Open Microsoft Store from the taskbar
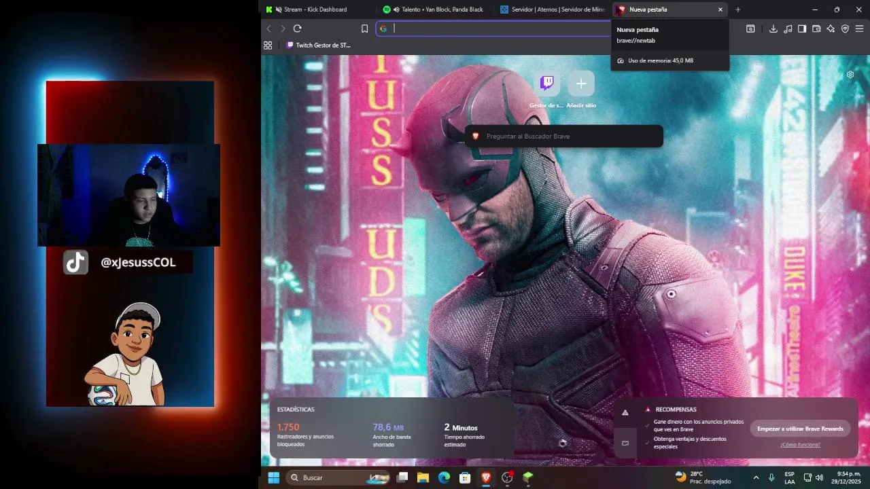The image size is (870, 489). click(x=465, y=477)
